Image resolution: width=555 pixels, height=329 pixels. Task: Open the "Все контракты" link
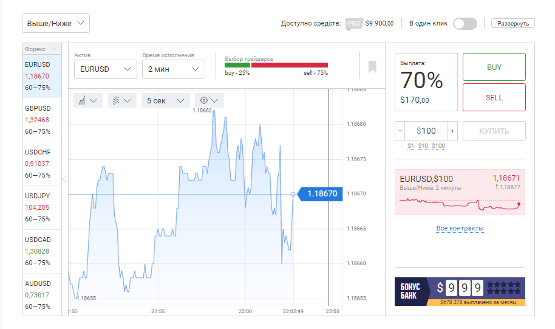[460, 229]
